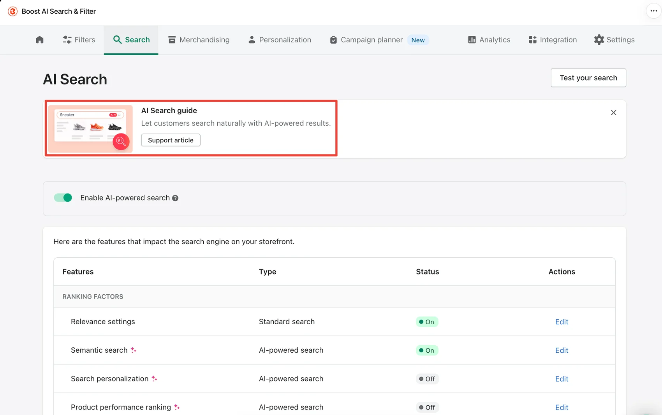
Task: Click the Standard search type cell
Action: (287, 322)
